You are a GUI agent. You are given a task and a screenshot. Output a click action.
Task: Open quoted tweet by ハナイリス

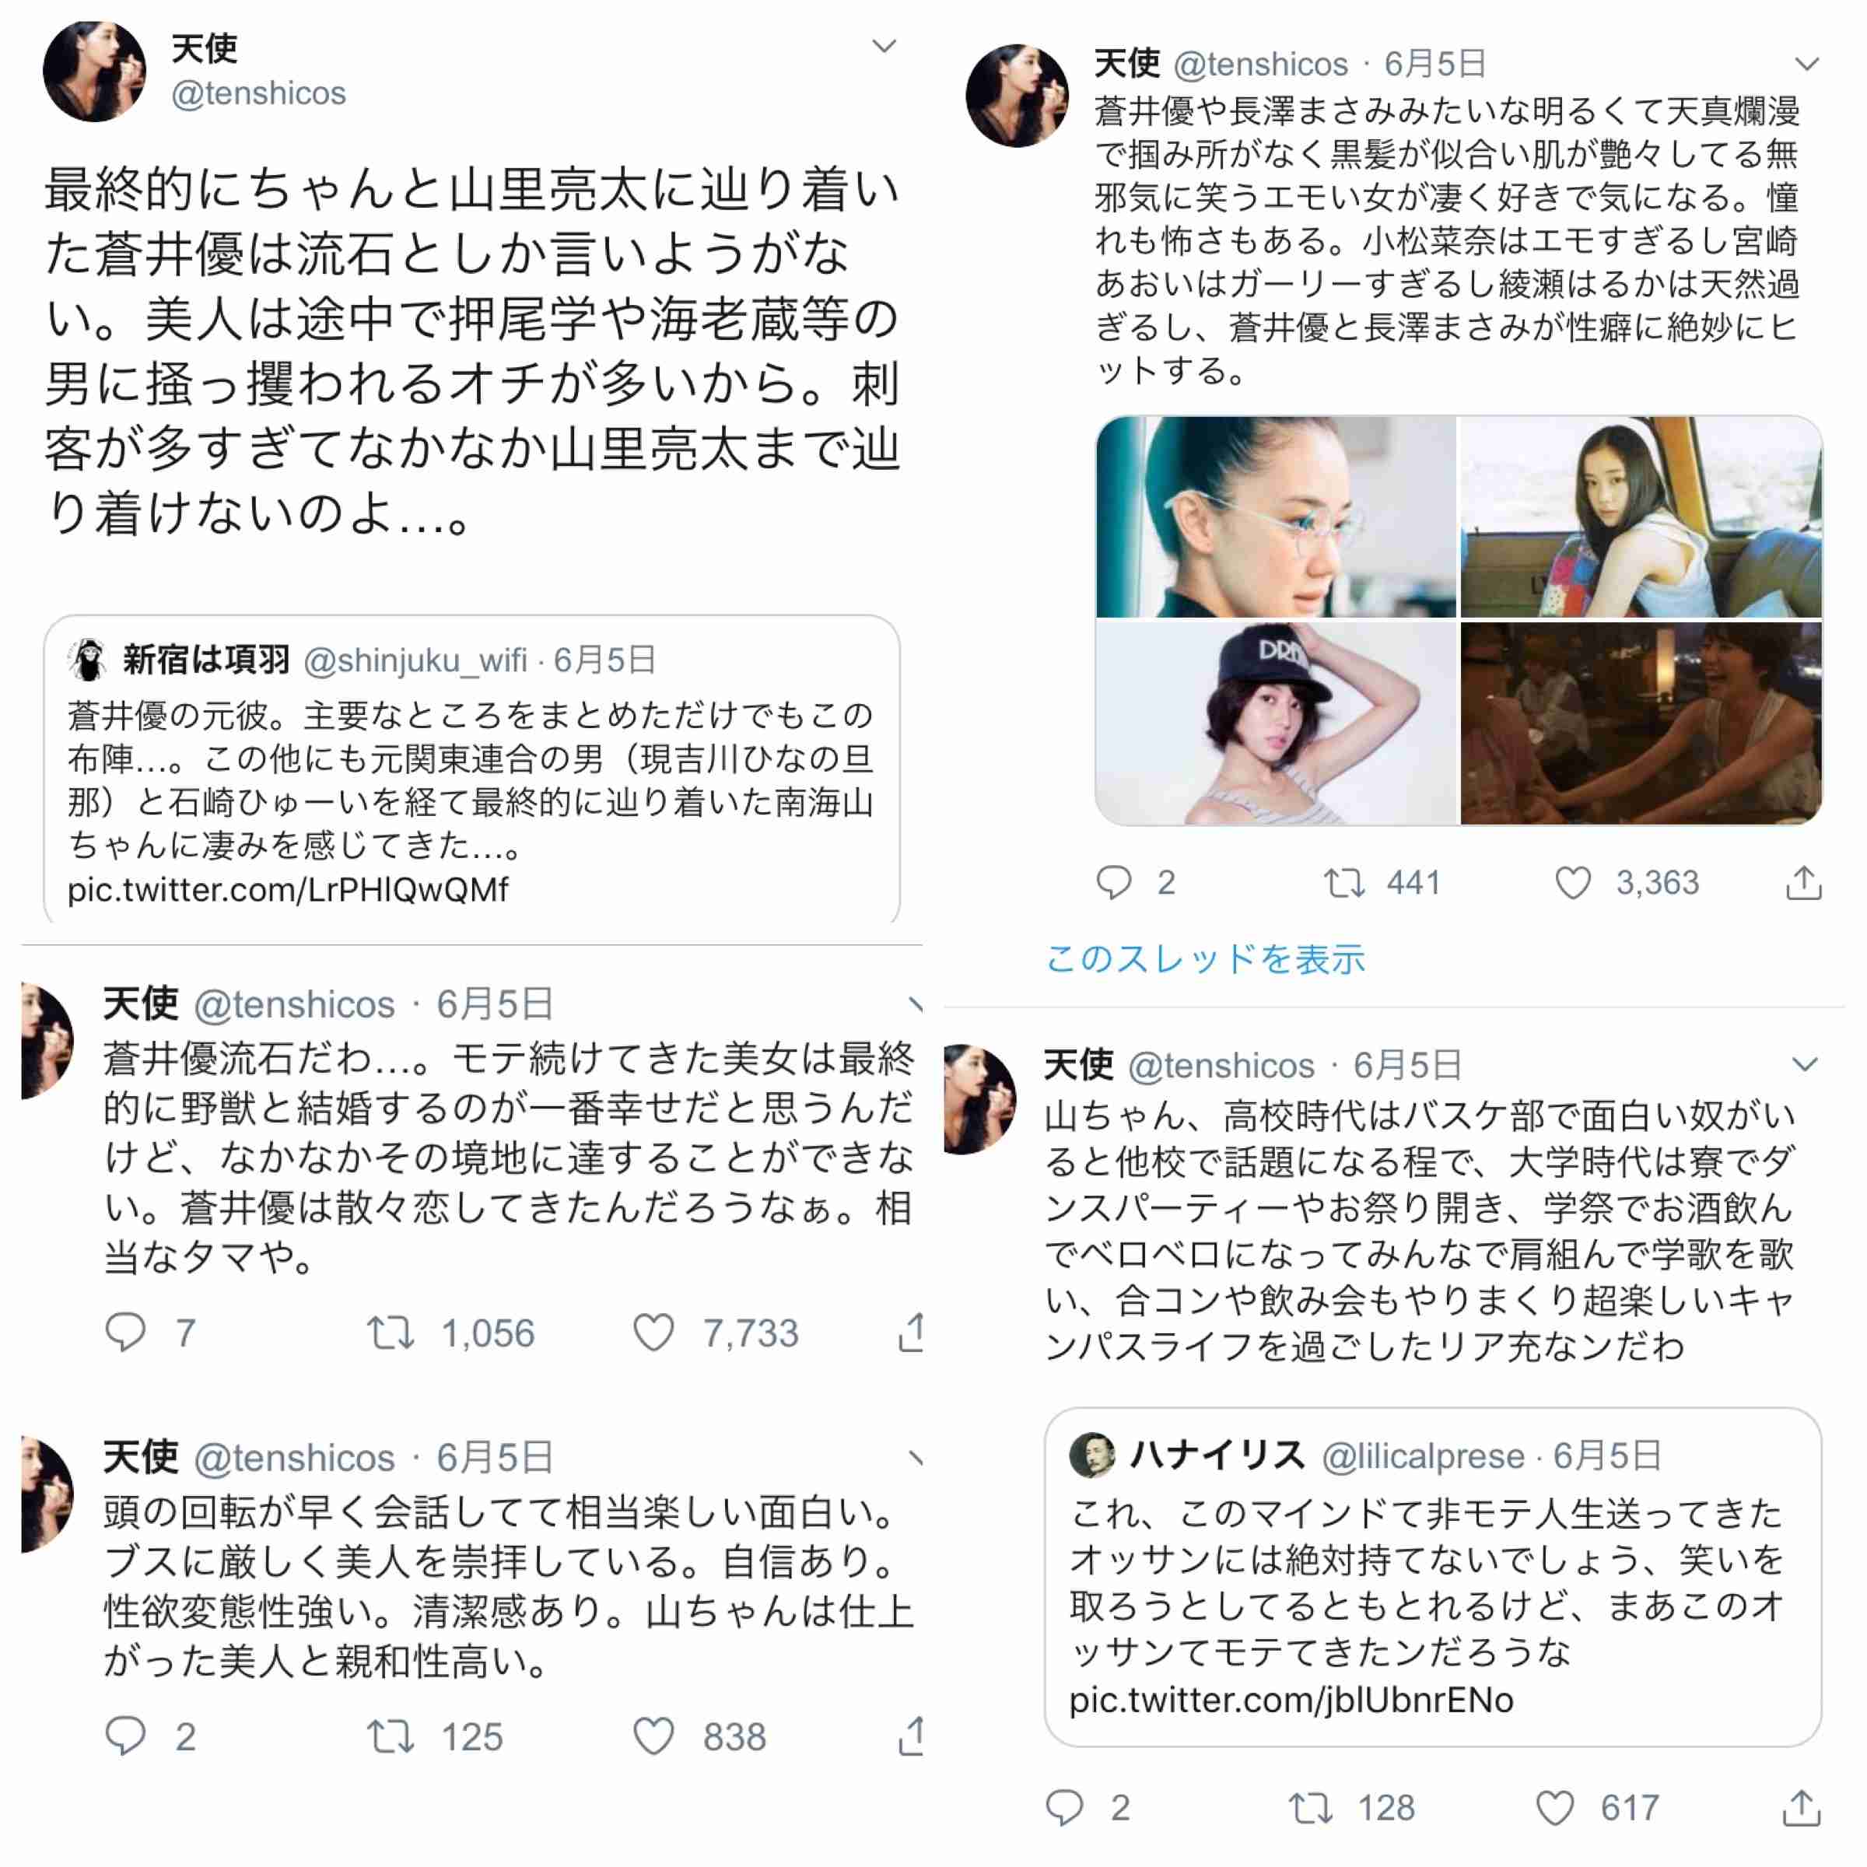pyautogui.click(x=1433, y=1576)
